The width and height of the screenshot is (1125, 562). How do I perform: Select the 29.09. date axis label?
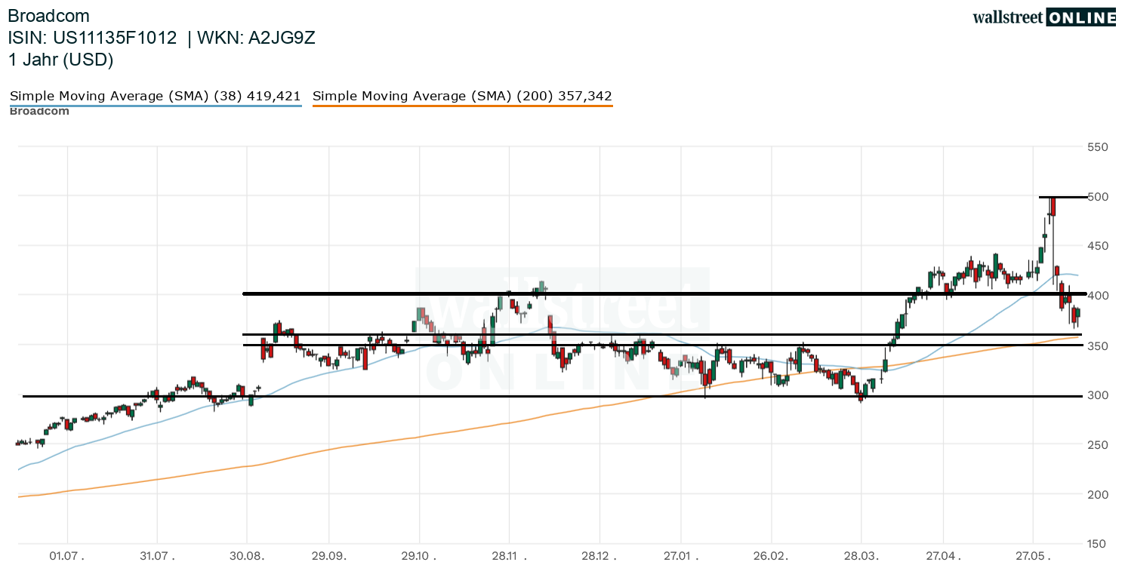[328, 555]
